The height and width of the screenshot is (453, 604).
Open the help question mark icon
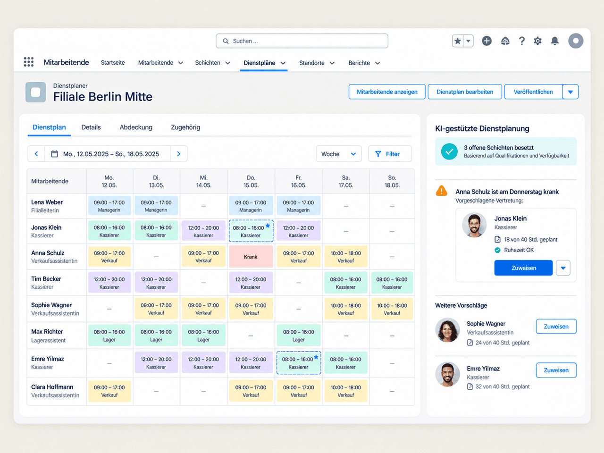tap(521, 41)
